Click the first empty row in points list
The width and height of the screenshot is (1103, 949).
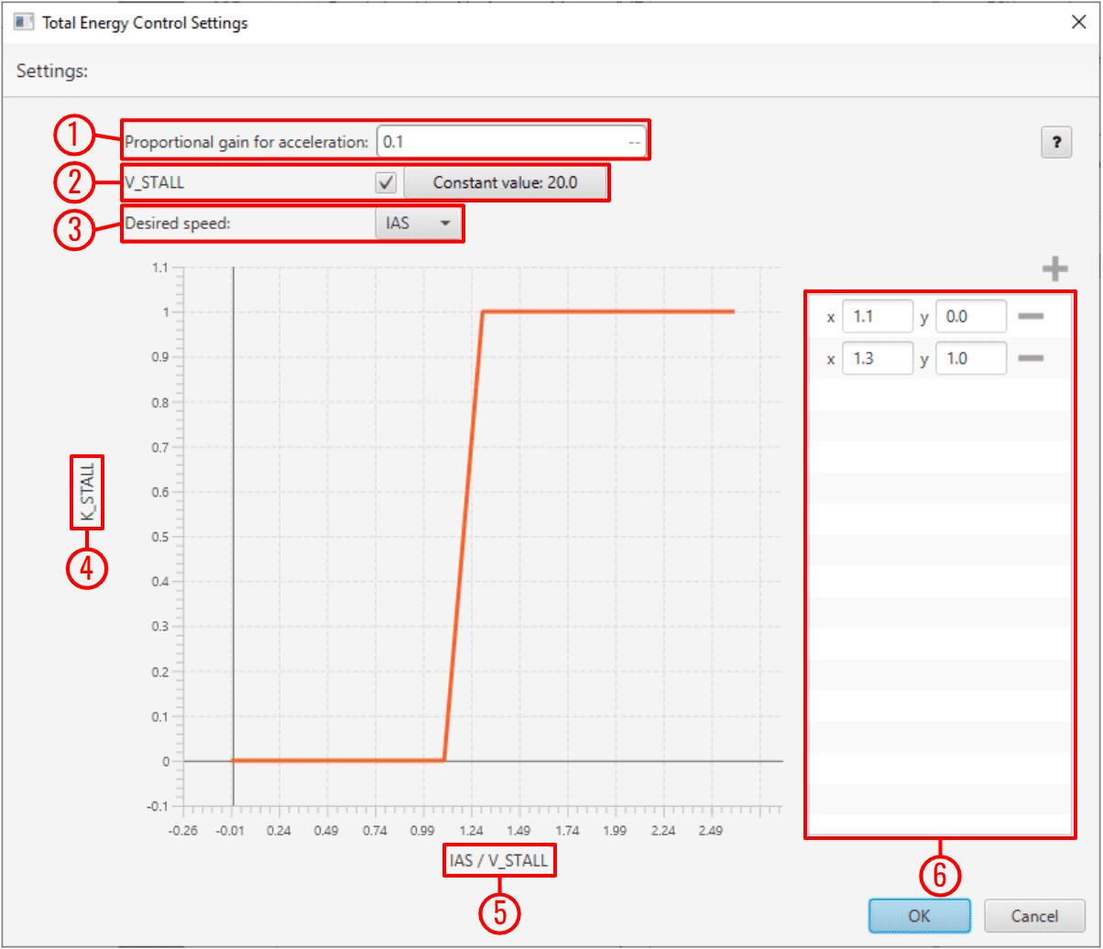(940, 395)
